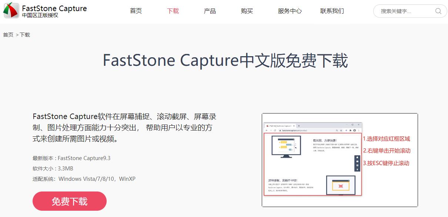
Task: Click the heading FastStone Capture中文版免费下载
Action: 225,61
